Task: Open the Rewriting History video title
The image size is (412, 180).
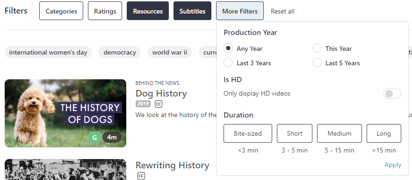Action: click(173, 165)
